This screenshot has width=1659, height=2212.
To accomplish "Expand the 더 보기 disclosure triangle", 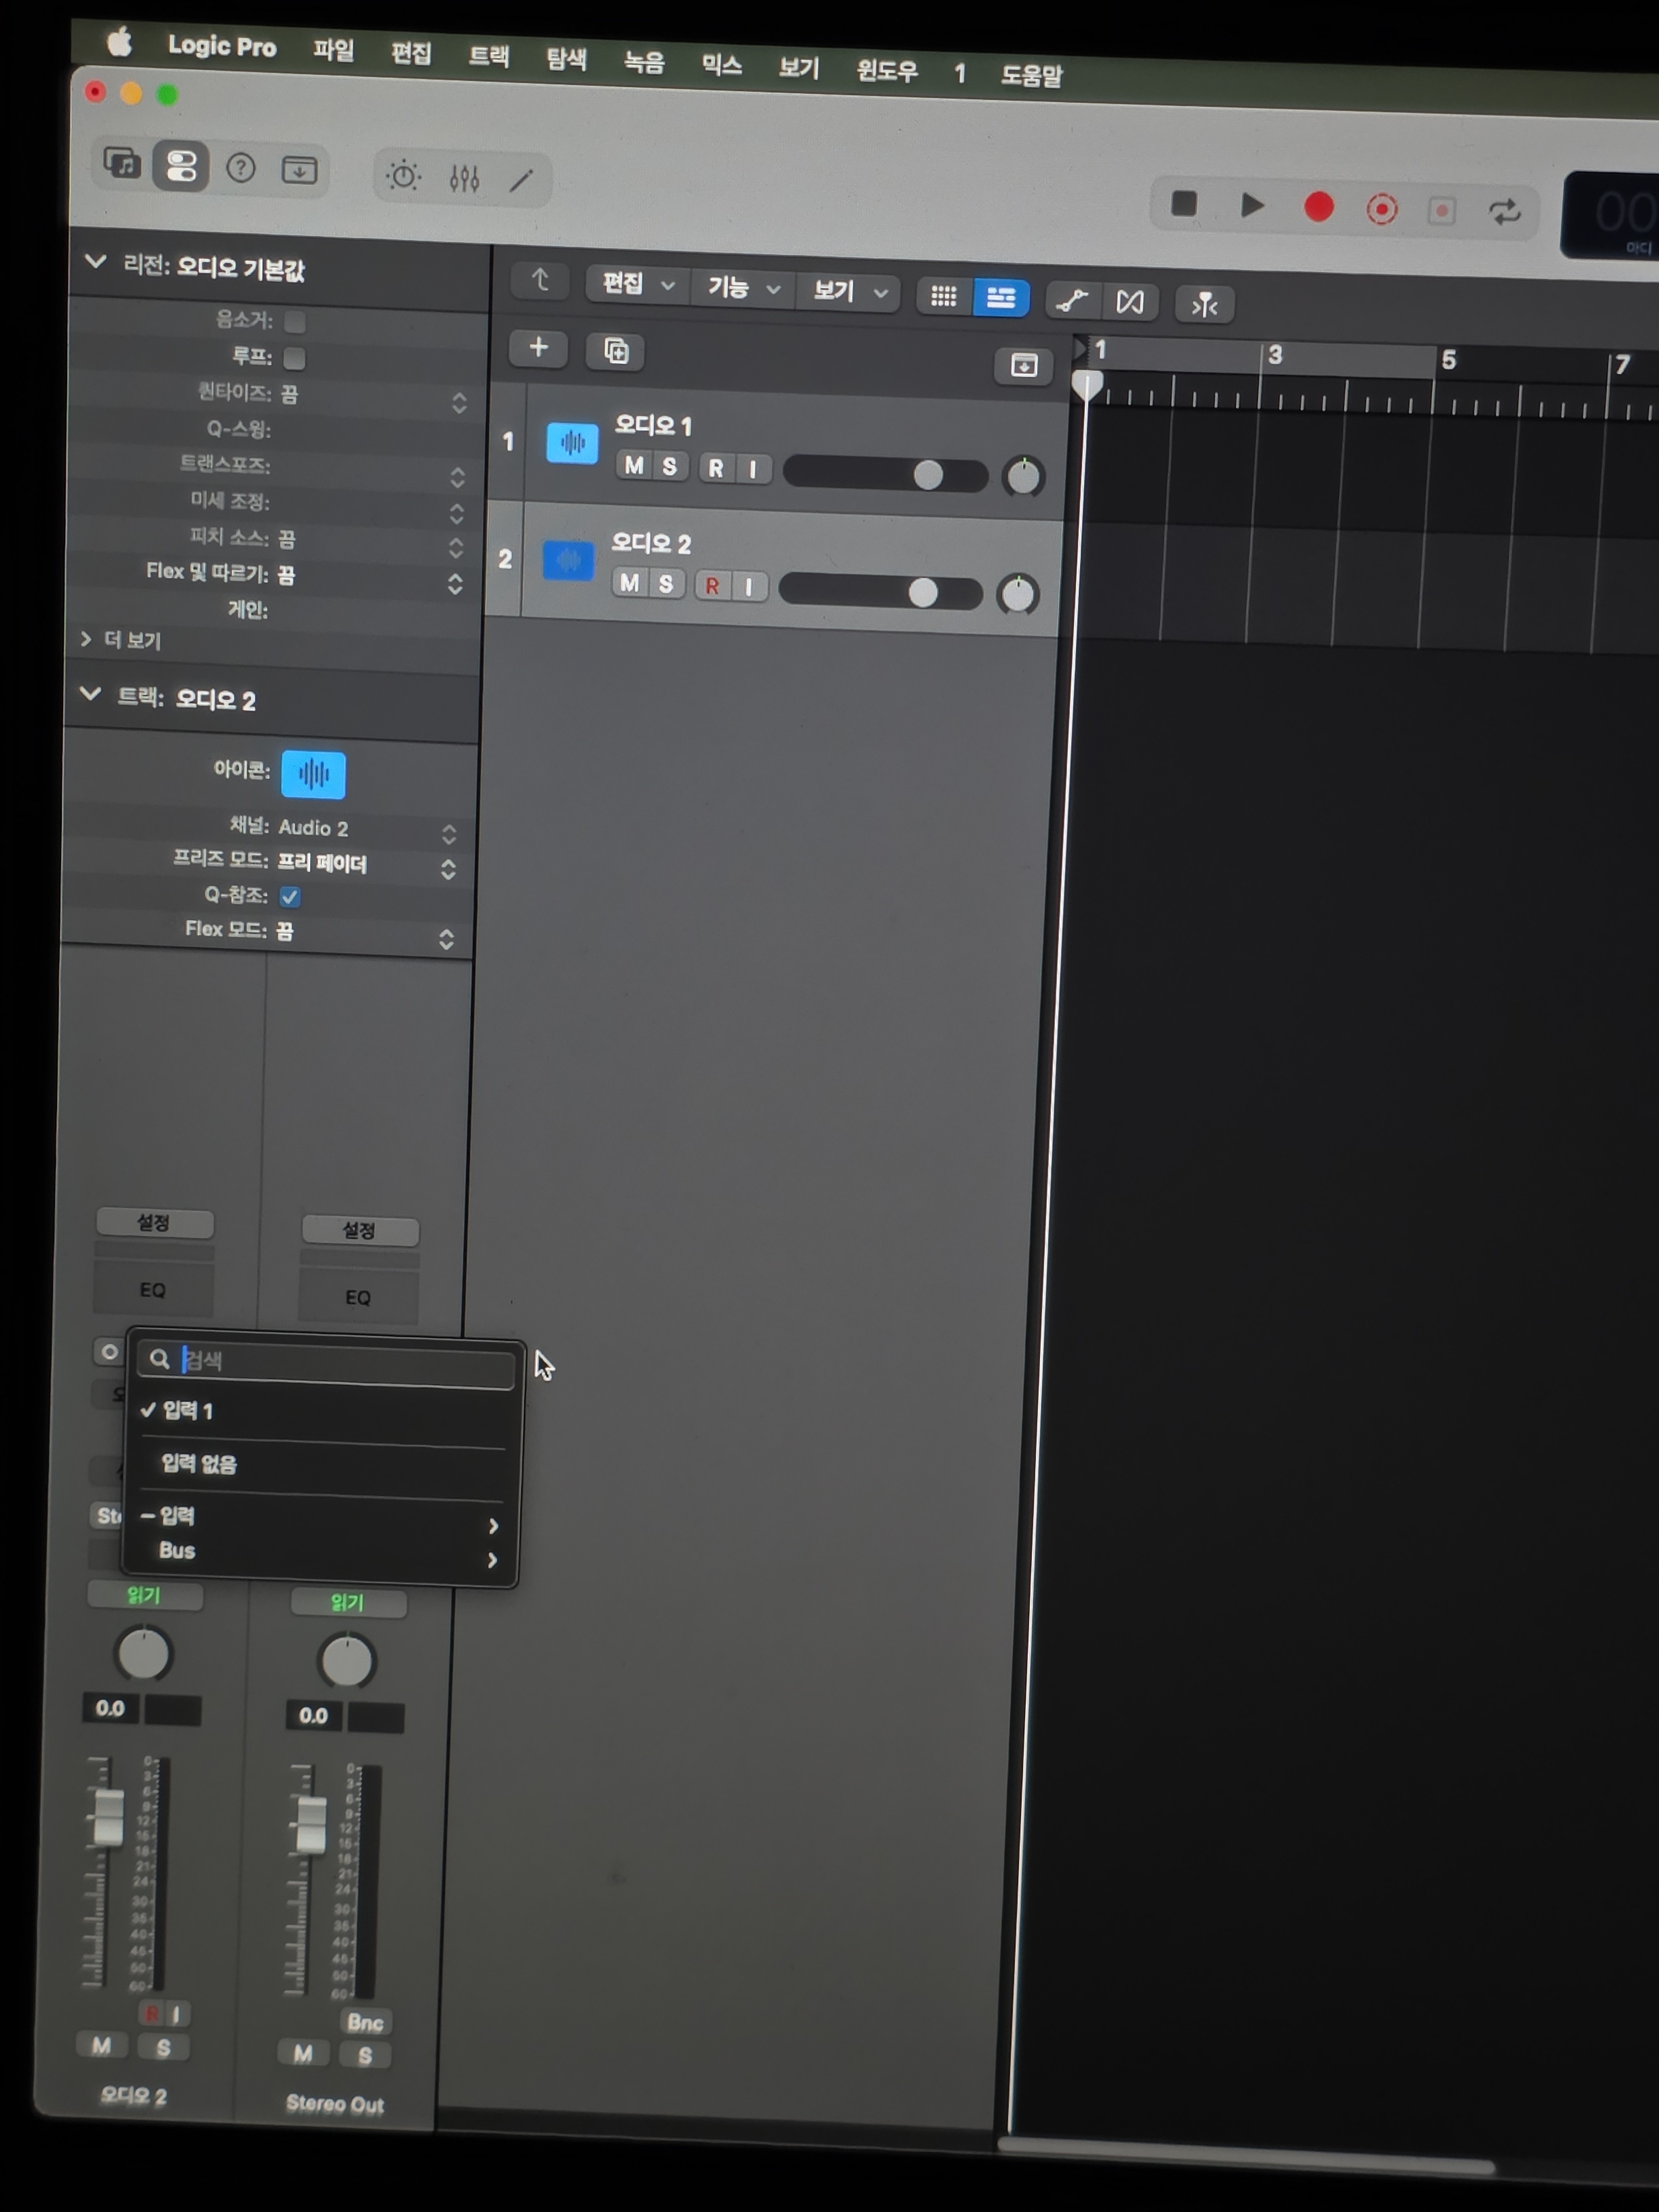I will (86, 639).
